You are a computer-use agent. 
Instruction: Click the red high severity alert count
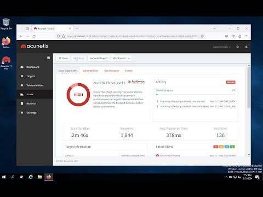pyautogui.click(x=216, y=147)
